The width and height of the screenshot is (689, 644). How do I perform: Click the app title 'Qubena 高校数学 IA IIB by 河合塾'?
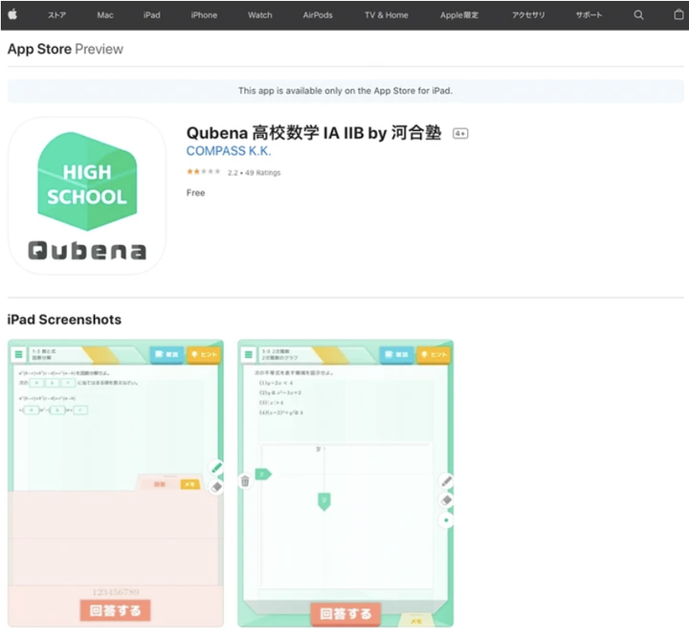click(314, 133)
